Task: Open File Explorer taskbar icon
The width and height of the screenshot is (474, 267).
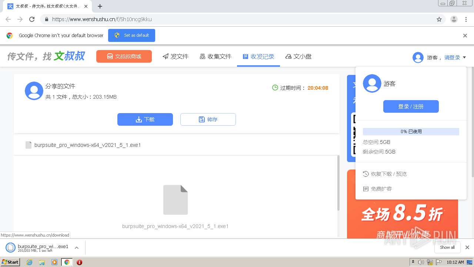Action: tap(42, 262)
